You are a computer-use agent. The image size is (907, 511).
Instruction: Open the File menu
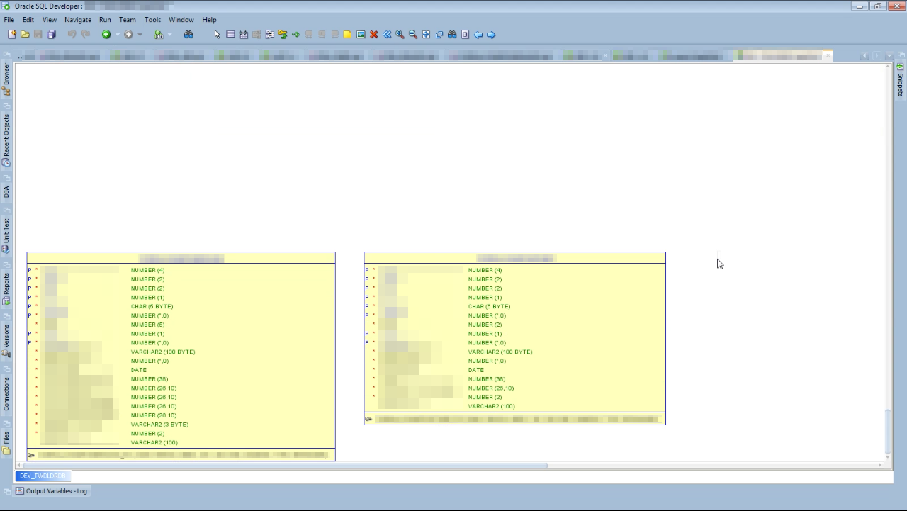[9, 20]
